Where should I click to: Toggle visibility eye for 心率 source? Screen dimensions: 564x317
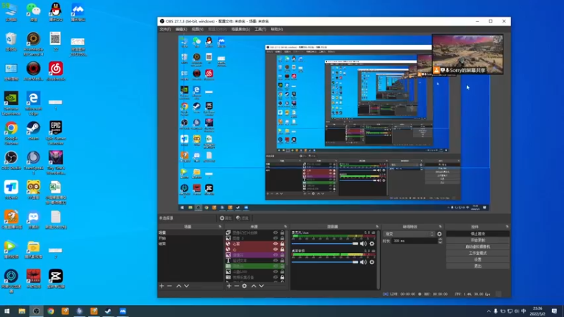(276, 244)
